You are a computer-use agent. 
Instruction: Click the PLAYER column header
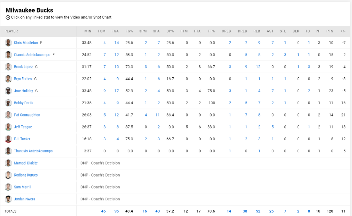click(11, 31)
